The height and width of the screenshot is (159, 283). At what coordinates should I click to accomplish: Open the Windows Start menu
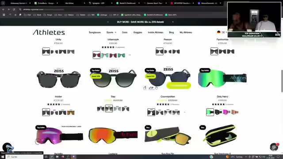(3, 157)
